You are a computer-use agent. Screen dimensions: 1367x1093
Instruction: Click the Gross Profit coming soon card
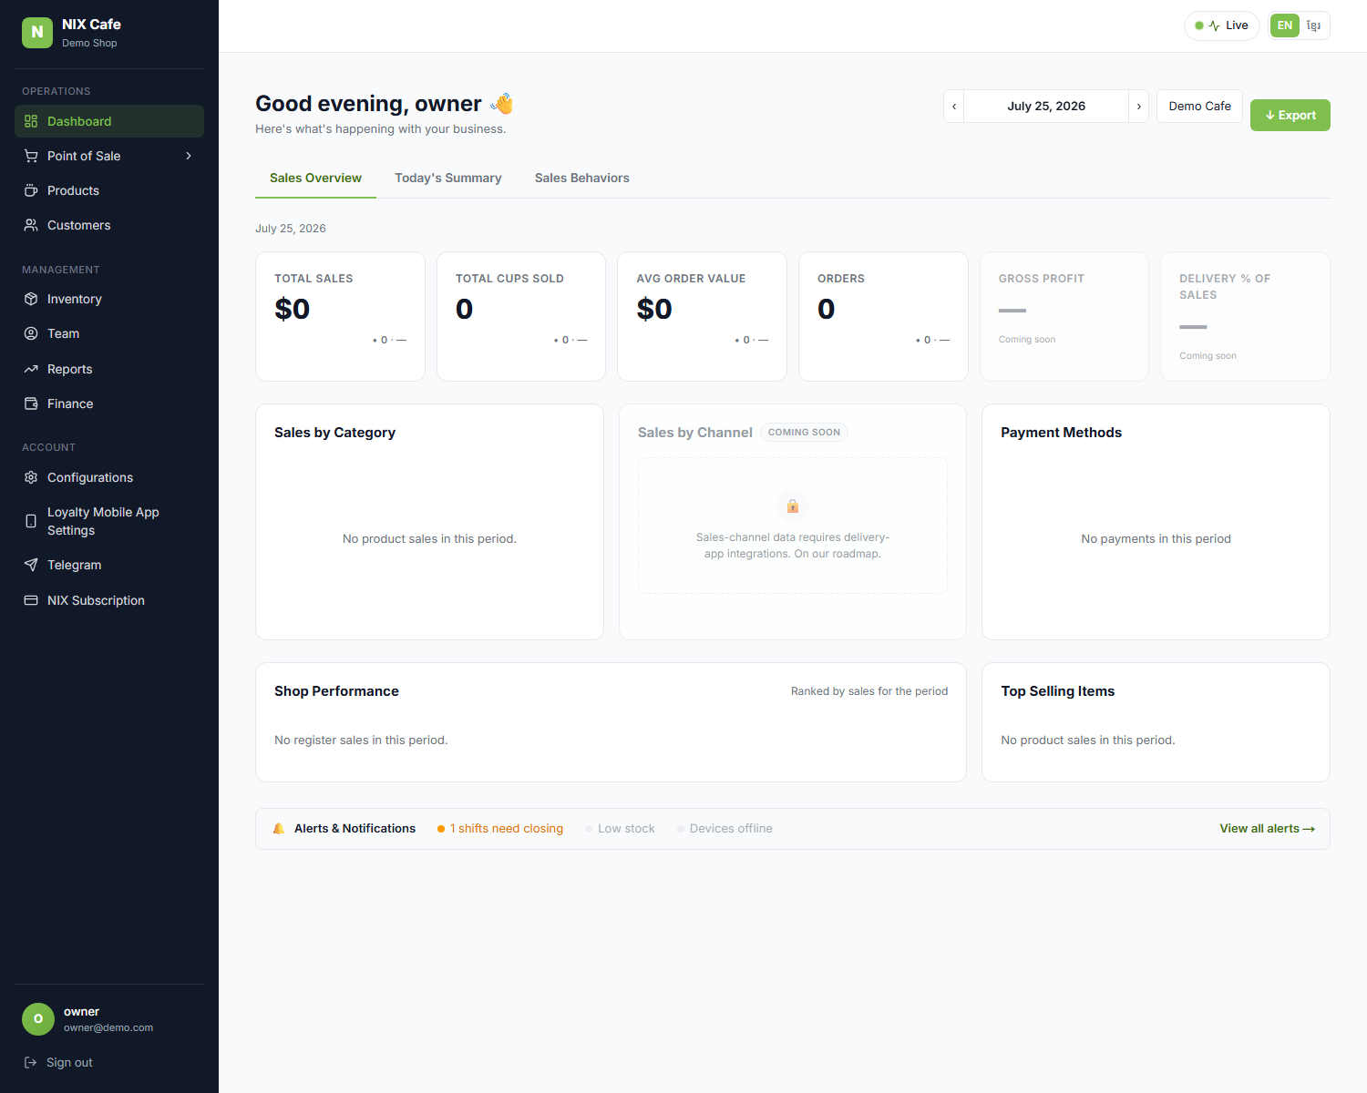click(1064, 316)
